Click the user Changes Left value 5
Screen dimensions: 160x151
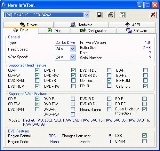pyautogui.click(x=110, y=136)
